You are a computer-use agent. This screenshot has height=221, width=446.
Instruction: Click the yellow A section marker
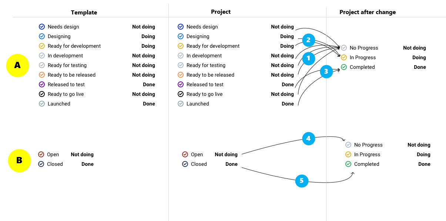[x=17, y=66]
